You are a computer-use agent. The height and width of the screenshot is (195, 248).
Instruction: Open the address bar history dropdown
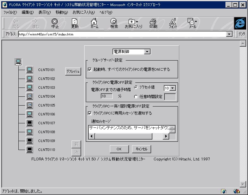pos(229,34)
